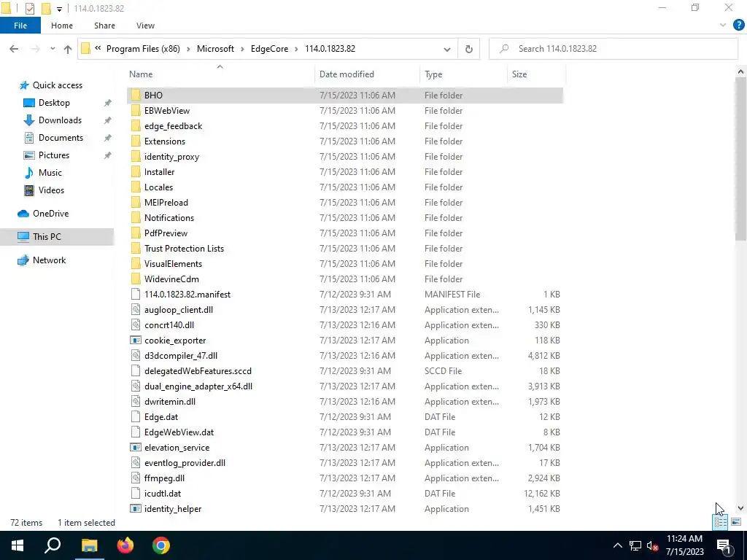Select the augloop_client.dll file
Image resolution: width=747 pixels, height=560 pixels.
345,309
